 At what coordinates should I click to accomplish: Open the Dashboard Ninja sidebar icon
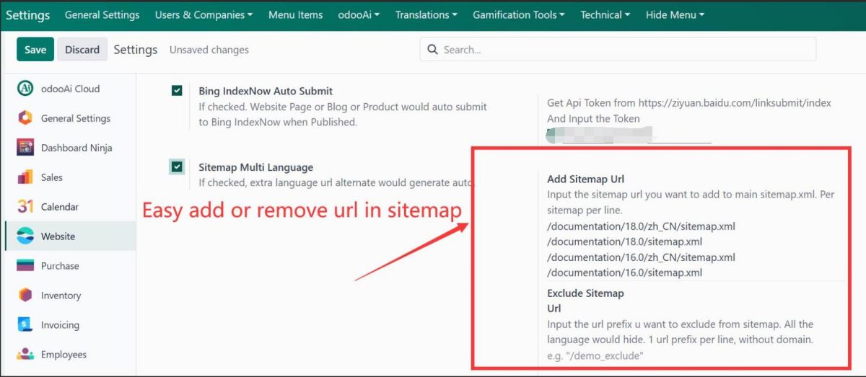[x=25, y=148]
